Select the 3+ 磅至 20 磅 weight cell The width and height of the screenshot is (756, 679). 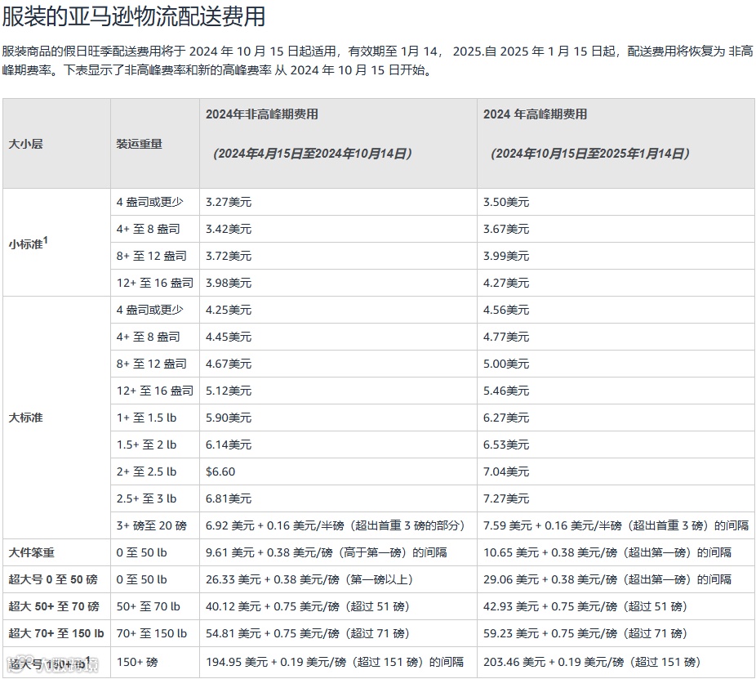click(x=155, y=526)
